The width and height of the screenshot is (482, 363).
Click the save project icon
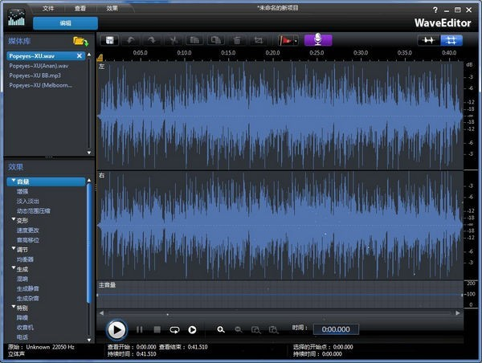110,40
